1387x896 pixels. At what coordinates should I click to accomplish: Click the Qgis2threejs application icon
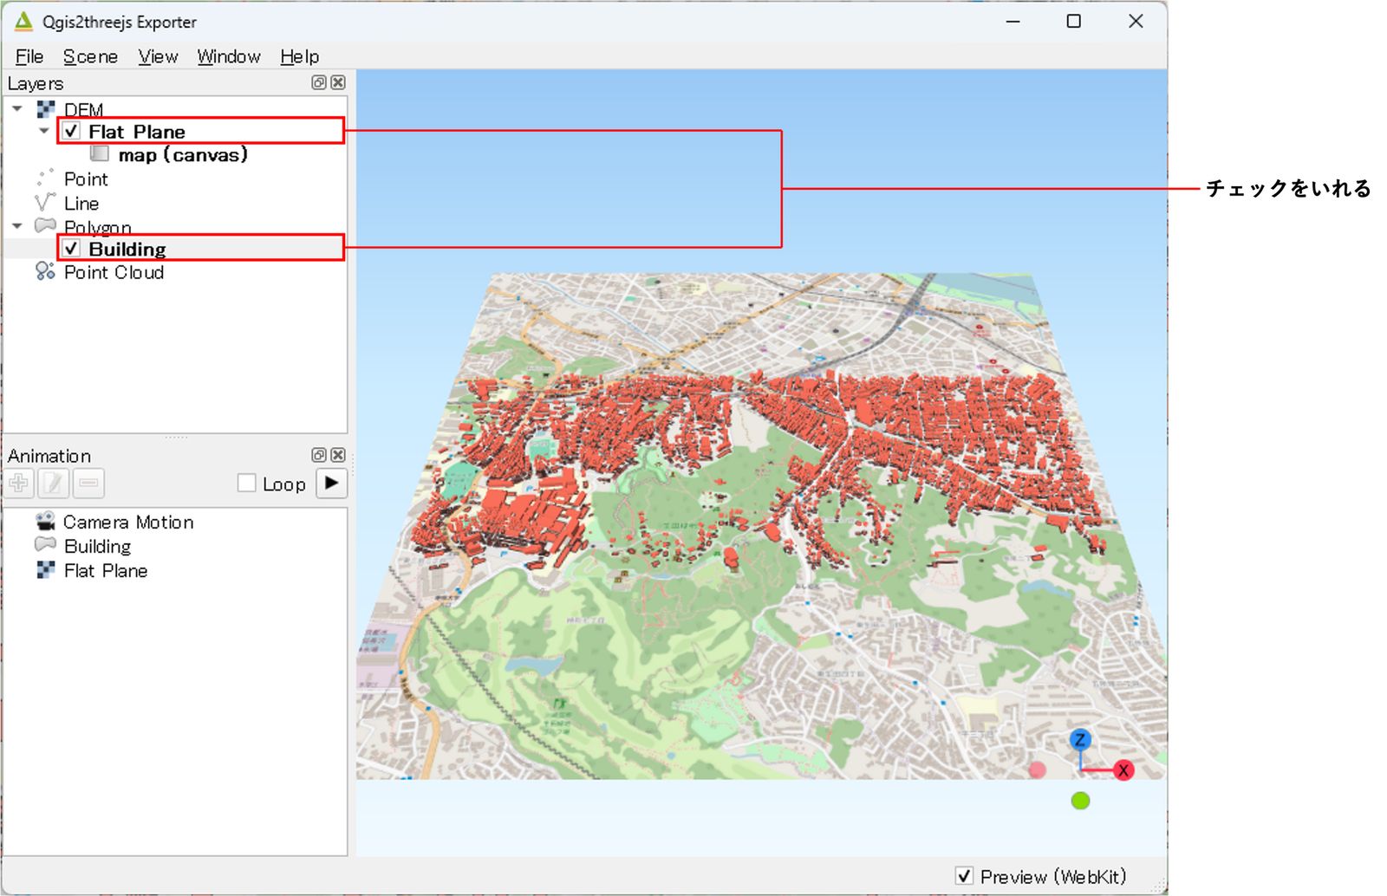23,21
